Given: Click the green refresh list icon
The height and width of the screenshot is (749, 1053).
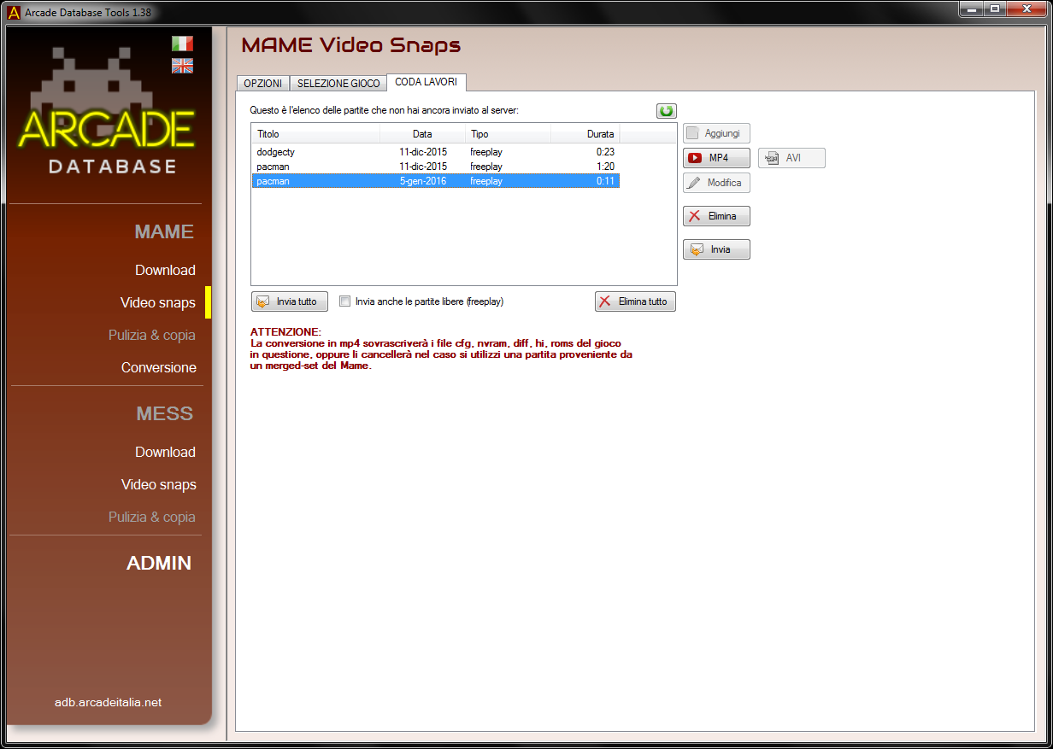Looking at the screenshot, I should (666, 111).
